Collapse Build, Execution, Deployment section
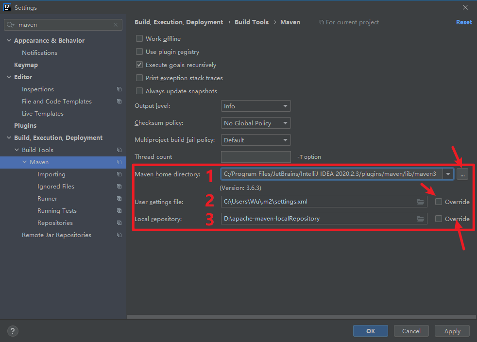 click(x=9, y=138)
